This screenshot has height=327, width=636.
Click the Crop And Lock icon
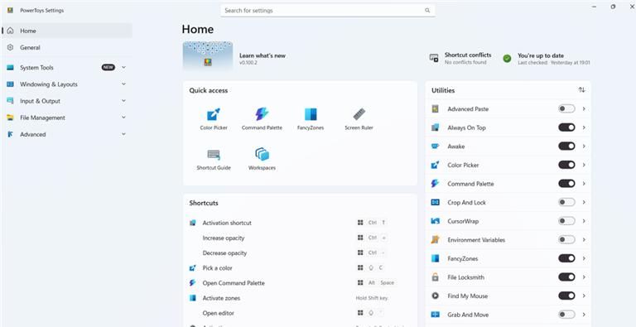436,202
